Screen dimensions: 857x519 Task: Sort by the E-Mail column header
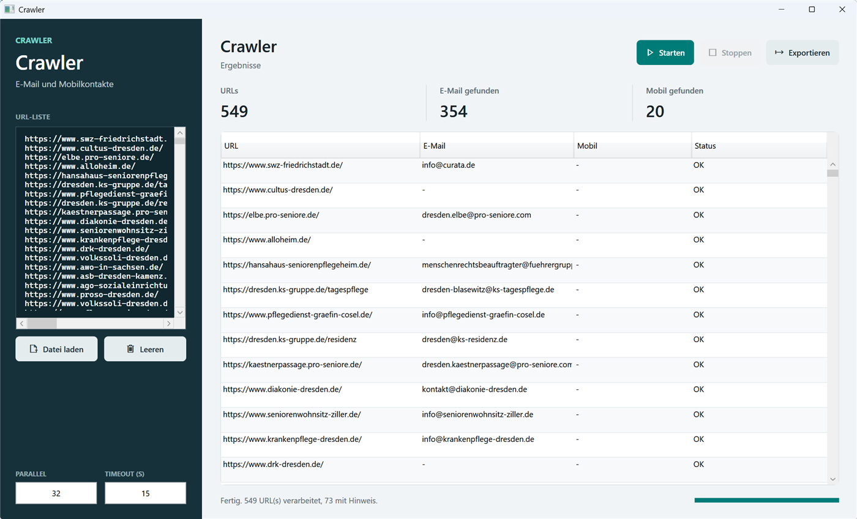[x=496, y=146]
